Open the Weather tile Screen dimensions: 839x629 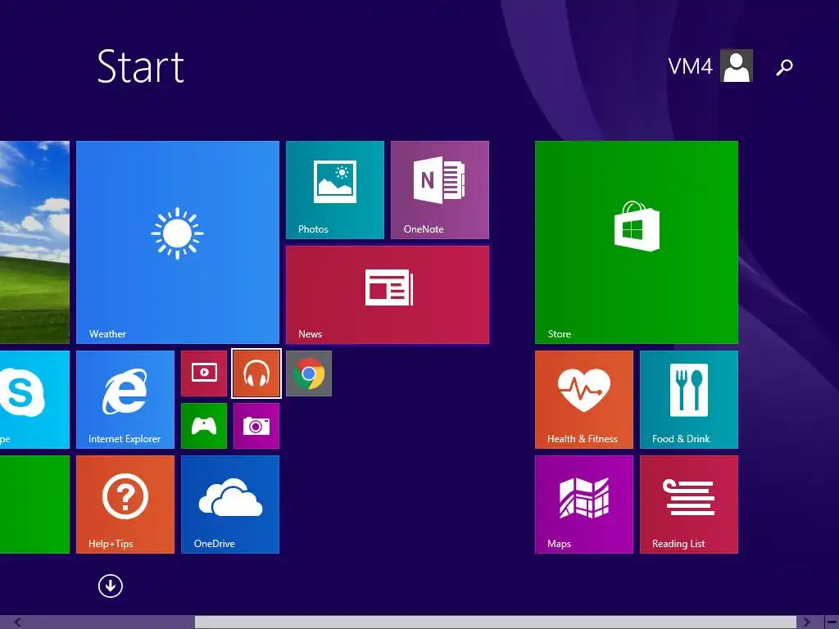[178, 242]
